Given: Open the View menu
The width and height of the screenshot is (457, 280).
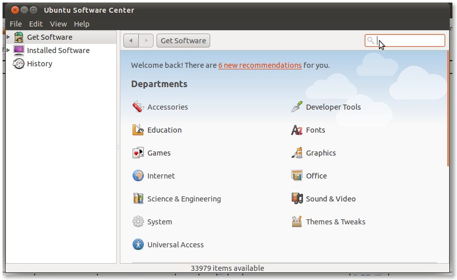Looking at the screenshot, I should [58, 24].
